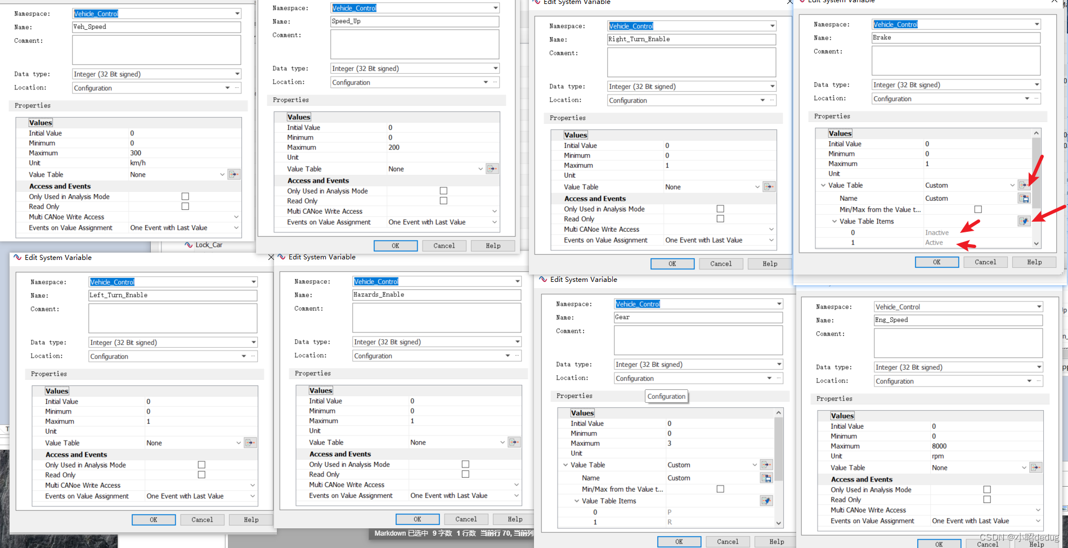Toggle Only Used in Analysis Mode for Speed_Up

(x=443, y=191)
